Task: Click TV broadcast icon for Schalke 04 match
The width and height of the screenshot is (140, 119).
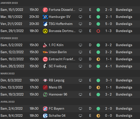Action: coord(80,116)
